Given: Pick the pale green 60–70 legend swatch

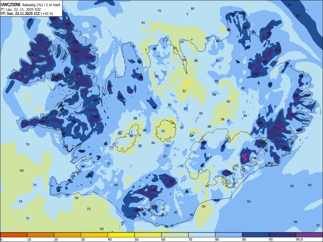Looking at the screenshot, I should (175, 235).
